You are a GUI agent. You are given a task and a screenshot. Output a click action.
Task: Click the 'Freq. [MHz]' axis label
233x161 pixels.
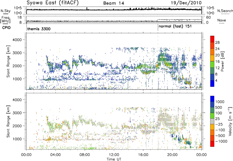pyautogui.click(x=5, y=20)
